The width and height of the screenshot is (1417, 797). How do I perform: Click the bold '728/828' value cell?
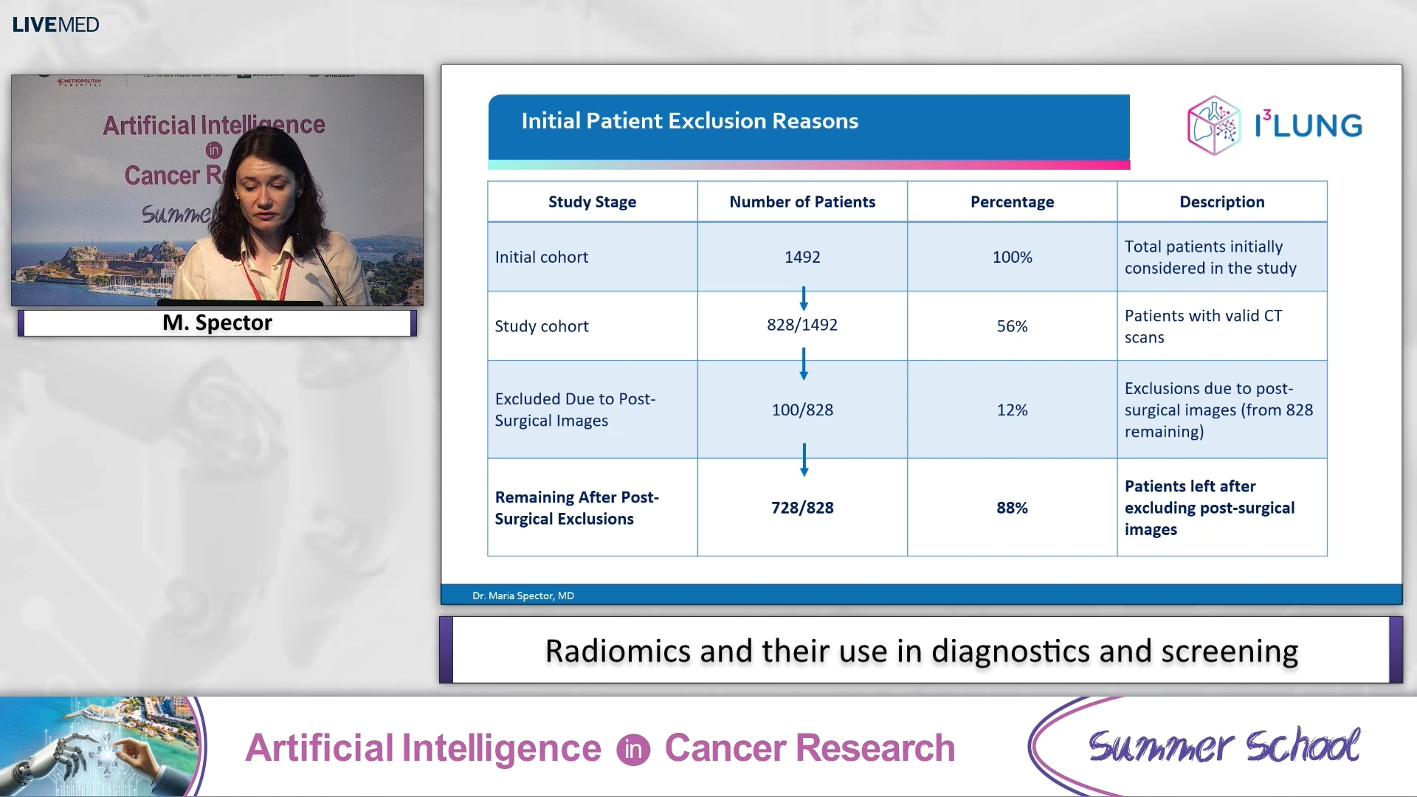click(802, 508)
